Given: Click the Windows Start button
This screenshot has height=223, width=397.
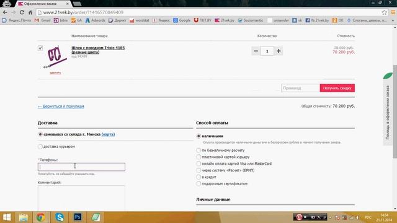Looking at the screenshot, I should pyautogui.click(x=7, y=217).
